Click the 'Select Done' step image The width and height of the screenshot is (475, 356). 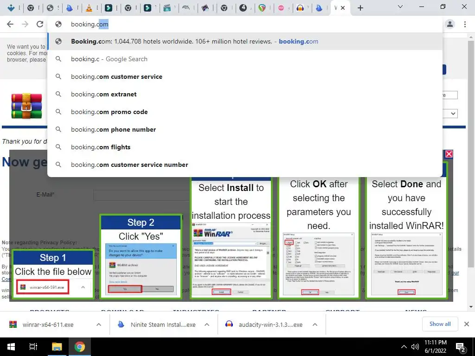coord(406,238)
